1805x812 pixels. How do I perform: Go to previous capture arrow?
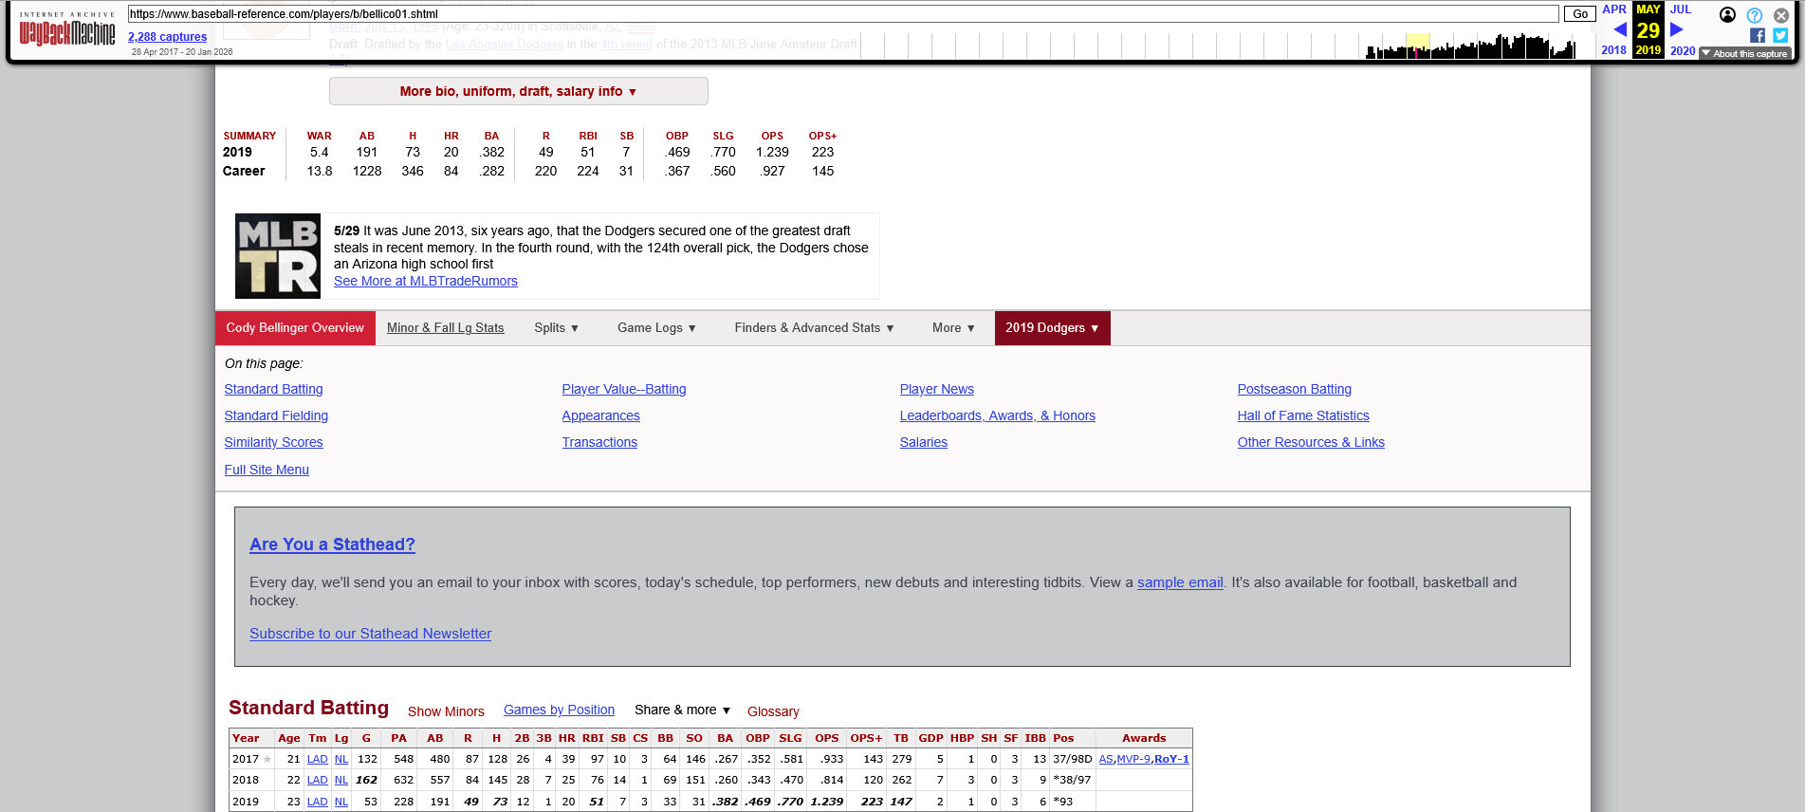click(x=1620, y=29)
